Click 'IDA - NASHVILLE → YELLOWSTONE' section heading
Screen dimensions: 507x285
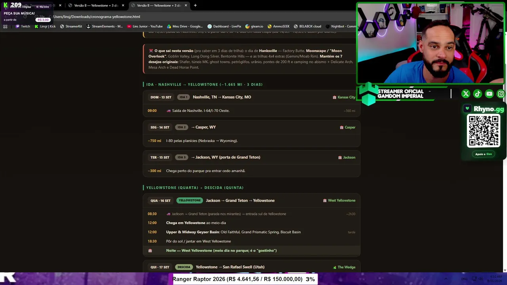point(204,85)
